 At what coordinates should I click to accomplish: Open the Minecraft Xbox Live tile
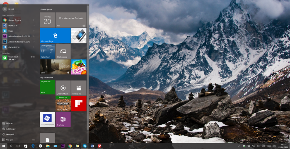(63, 104)
